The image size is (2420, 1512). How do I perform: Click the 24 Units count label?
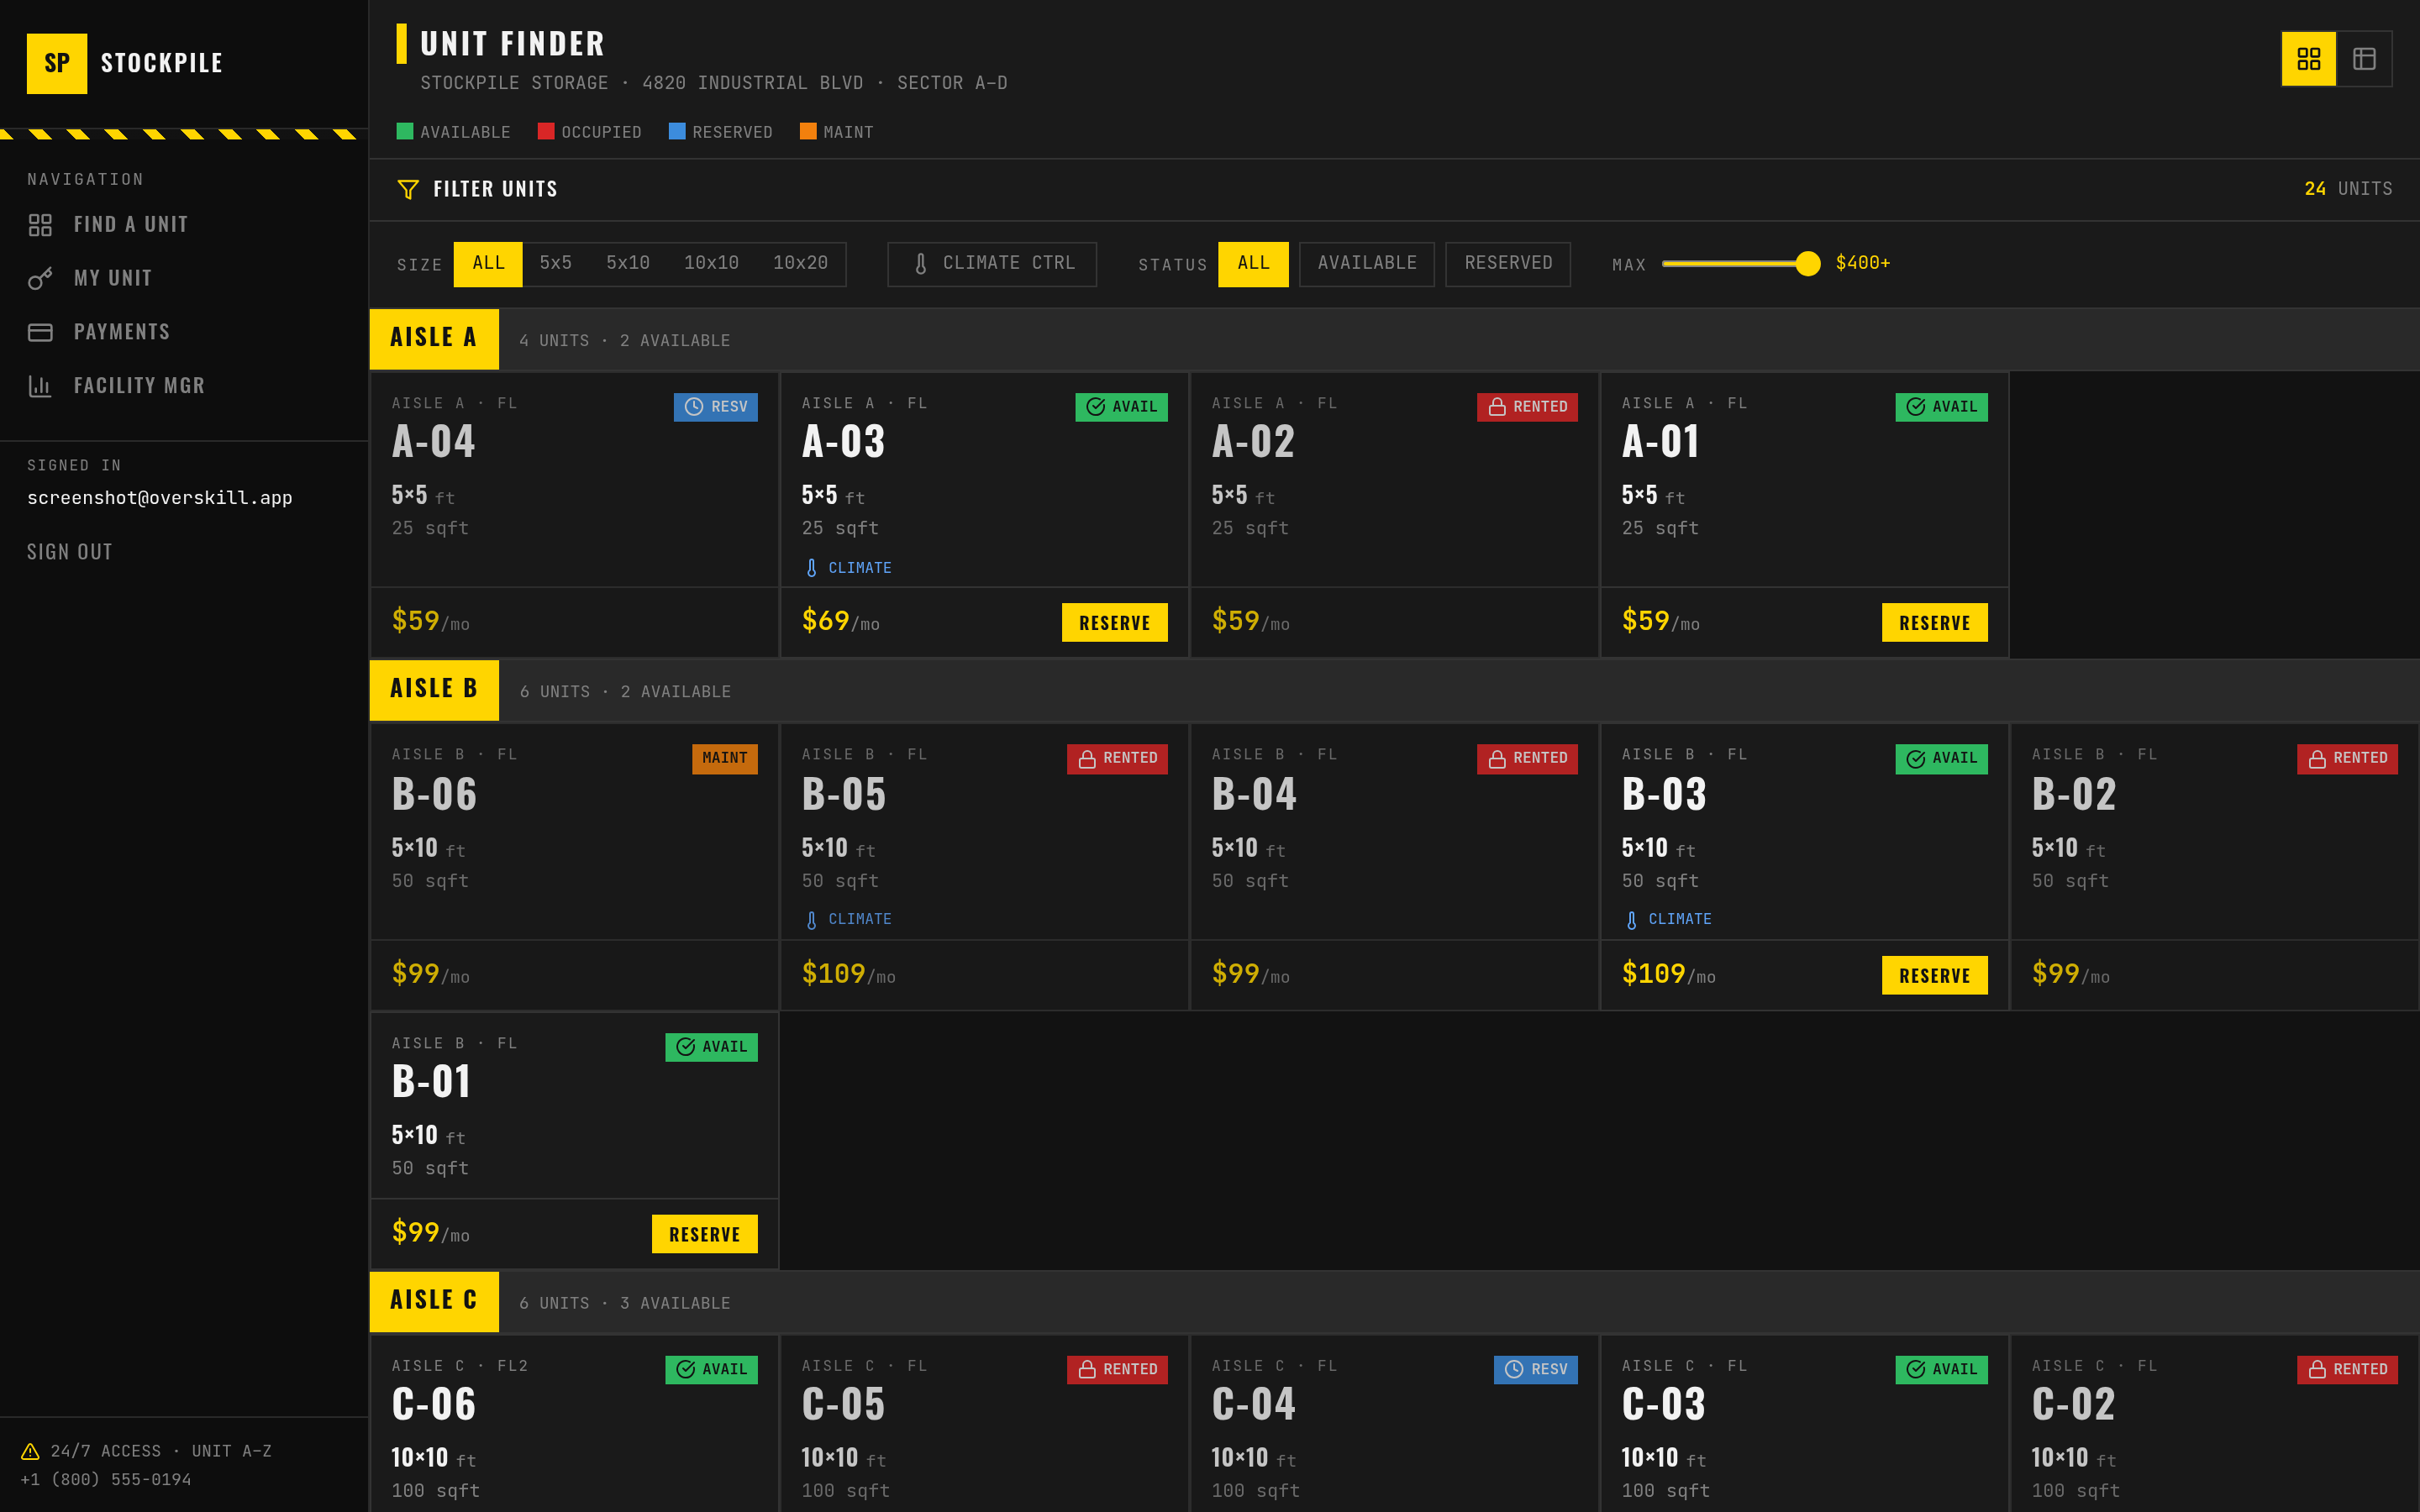pyautogui.click(x=2348, y=189)
